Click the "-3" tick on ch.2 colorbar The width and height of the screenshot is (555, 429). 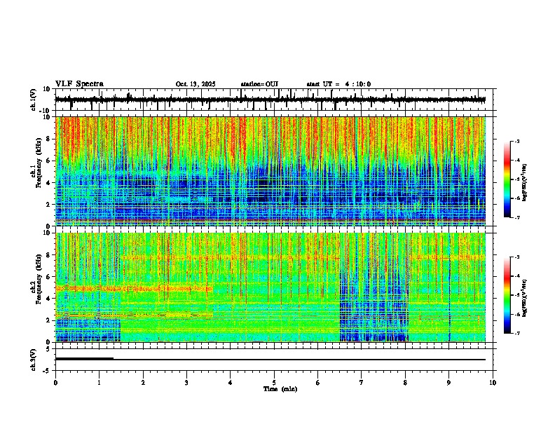(x=516, y=257)
